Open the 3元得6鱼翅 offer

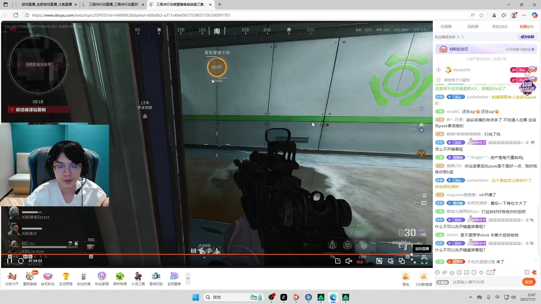[x=424, y=279]
